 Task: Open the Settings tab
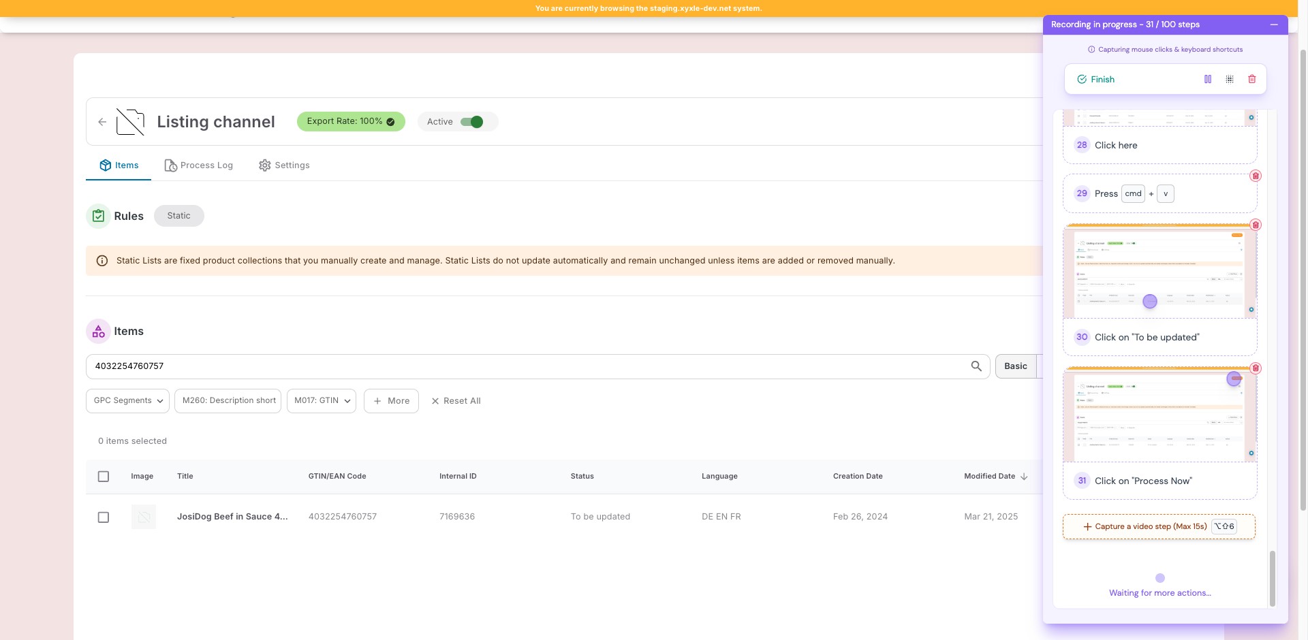(284, 165)
